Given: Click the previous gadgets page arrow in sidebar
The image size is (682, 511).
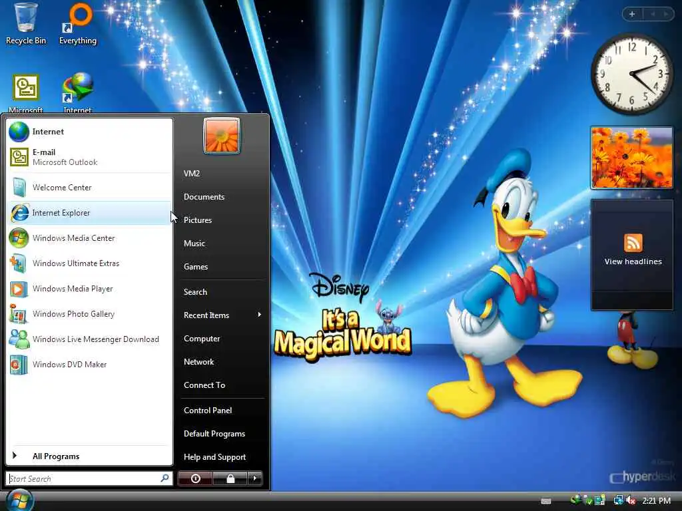Looking at the screenshot, I should [x=653, y=14].
